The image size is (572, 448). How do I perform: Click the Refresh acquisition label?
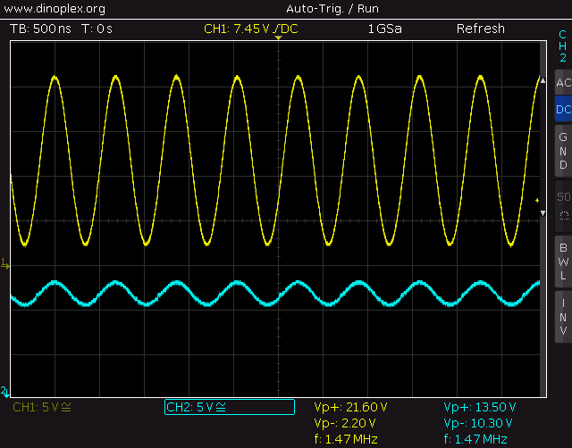pyautogui.click(x=481, y=29)
